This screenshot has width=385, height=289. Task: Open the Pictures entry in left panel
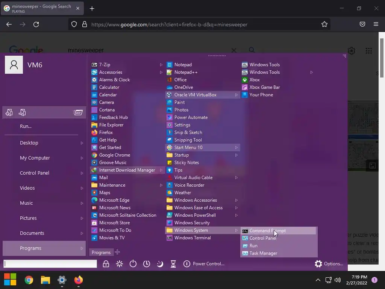tap(44, 218)
